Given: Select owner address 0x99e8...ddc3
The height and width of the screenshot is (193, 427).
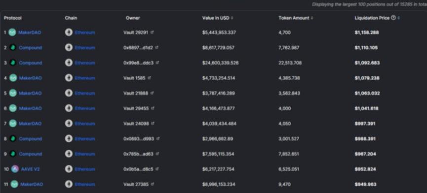Looking at the screenshot, I should 138,63.
